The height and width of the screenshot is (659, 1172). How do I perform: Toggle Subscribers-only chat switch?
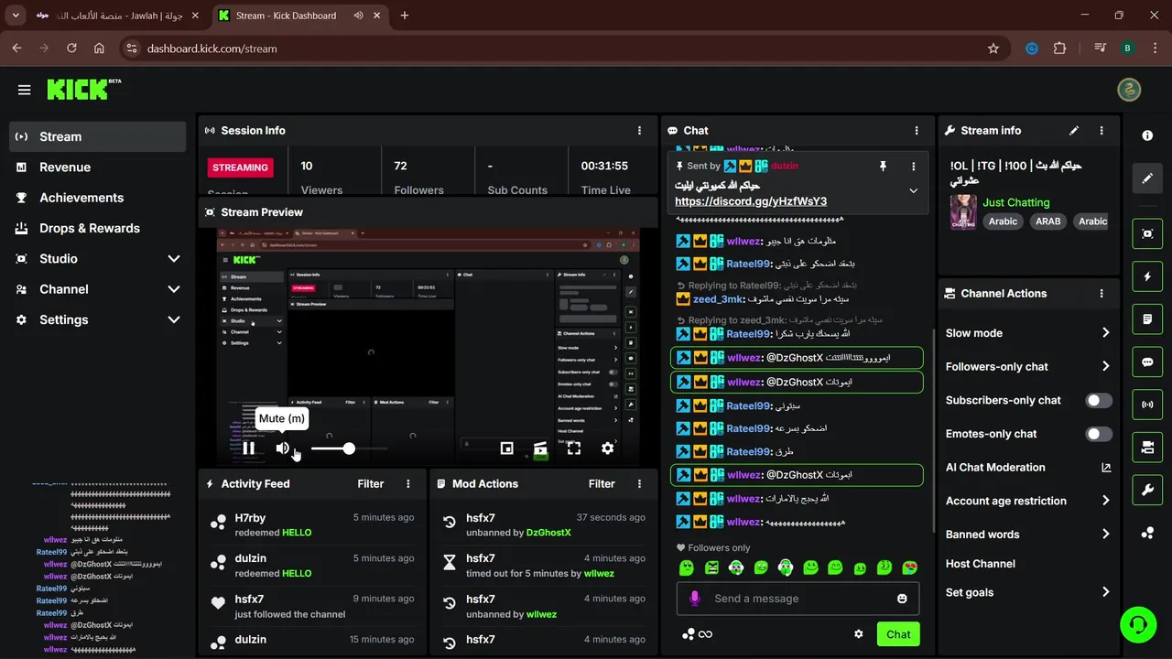(x=1099, y=400)
